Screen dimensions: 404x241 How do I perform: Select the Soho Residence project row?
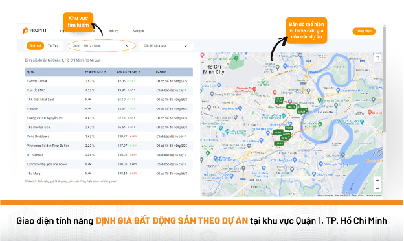[109, 137]
